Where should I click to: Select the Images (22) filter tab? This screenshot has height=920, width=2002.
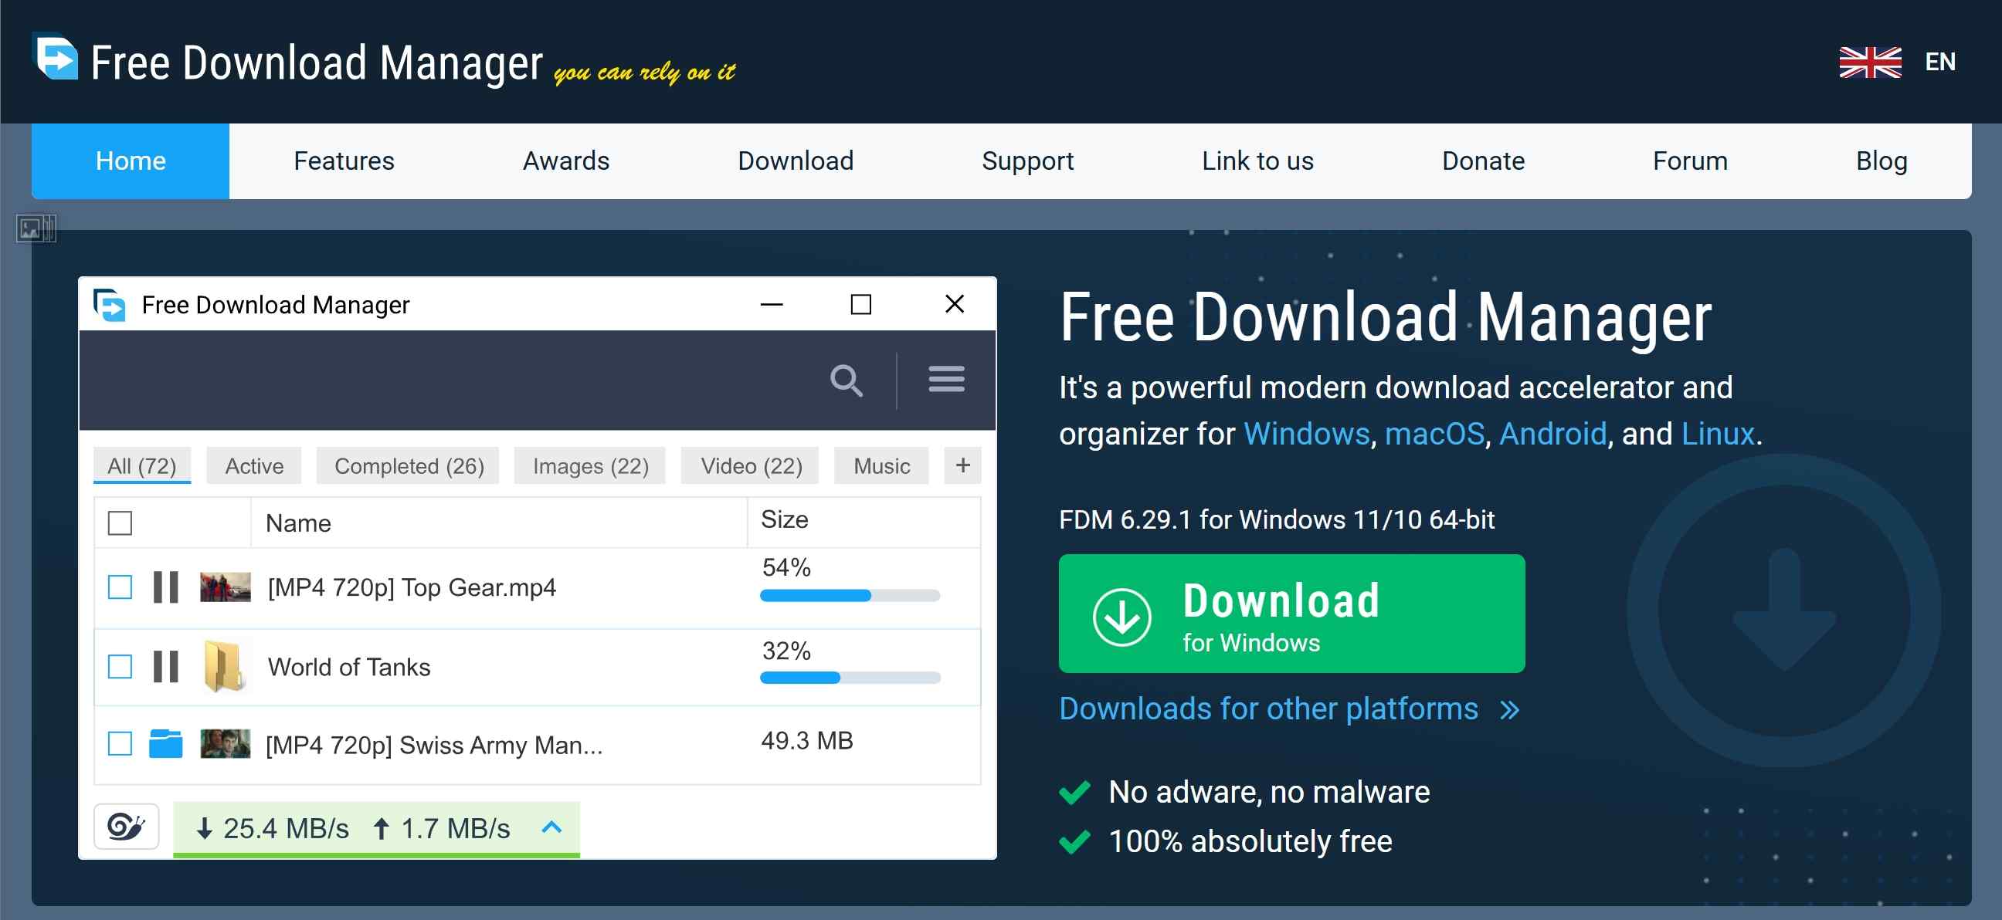coord(591,466)
